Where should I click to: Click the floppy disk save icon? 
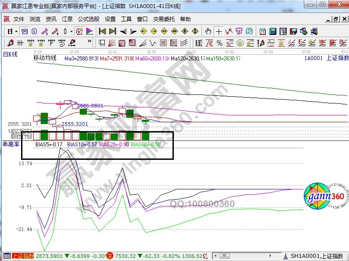(293, 31)
